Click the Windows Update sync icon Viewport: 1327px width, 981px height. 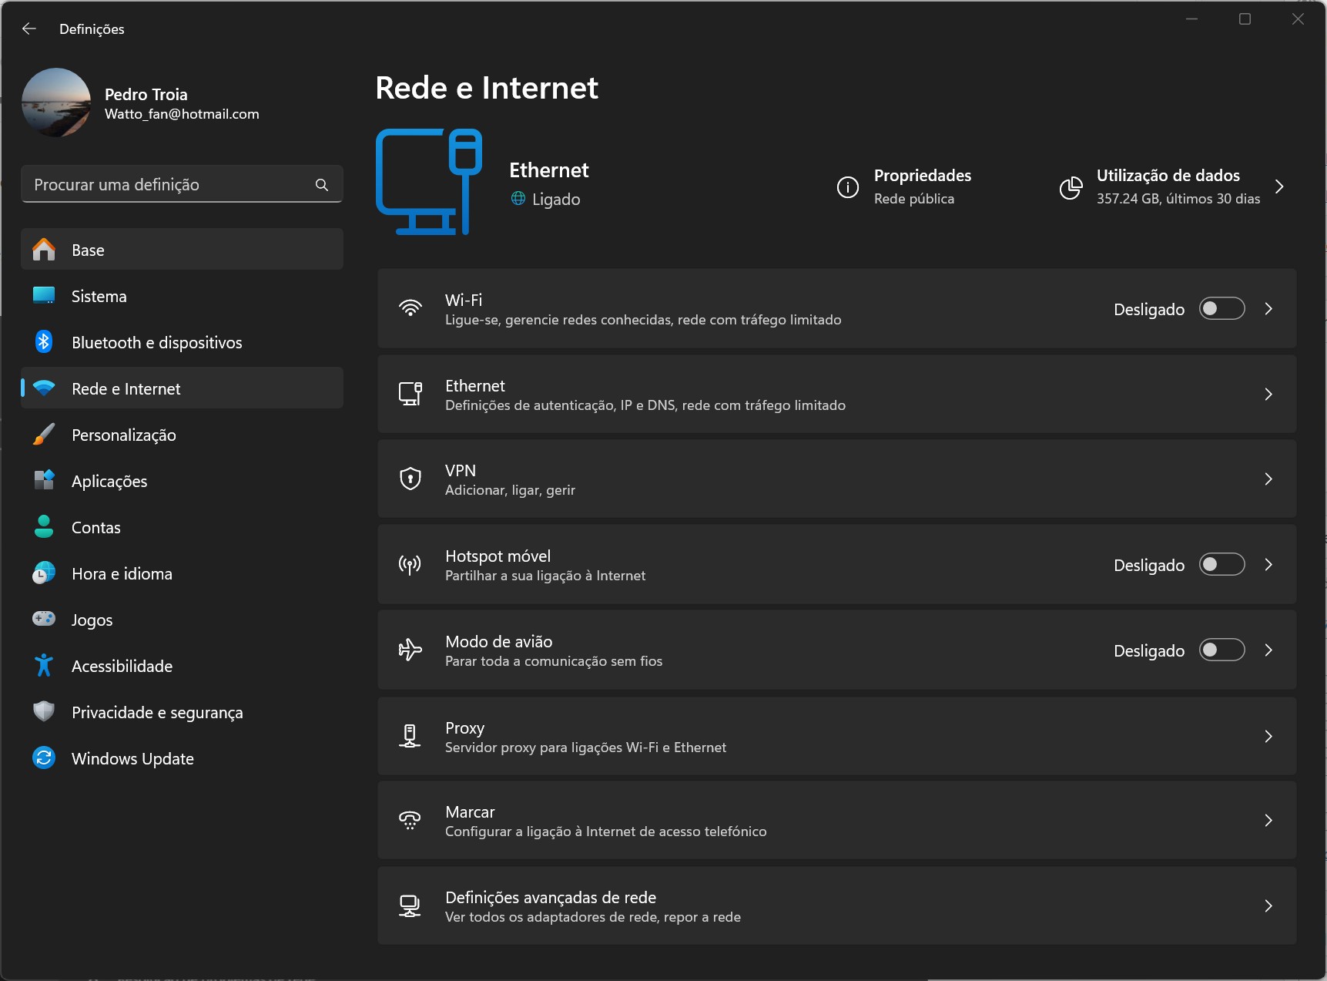(44, 758)
